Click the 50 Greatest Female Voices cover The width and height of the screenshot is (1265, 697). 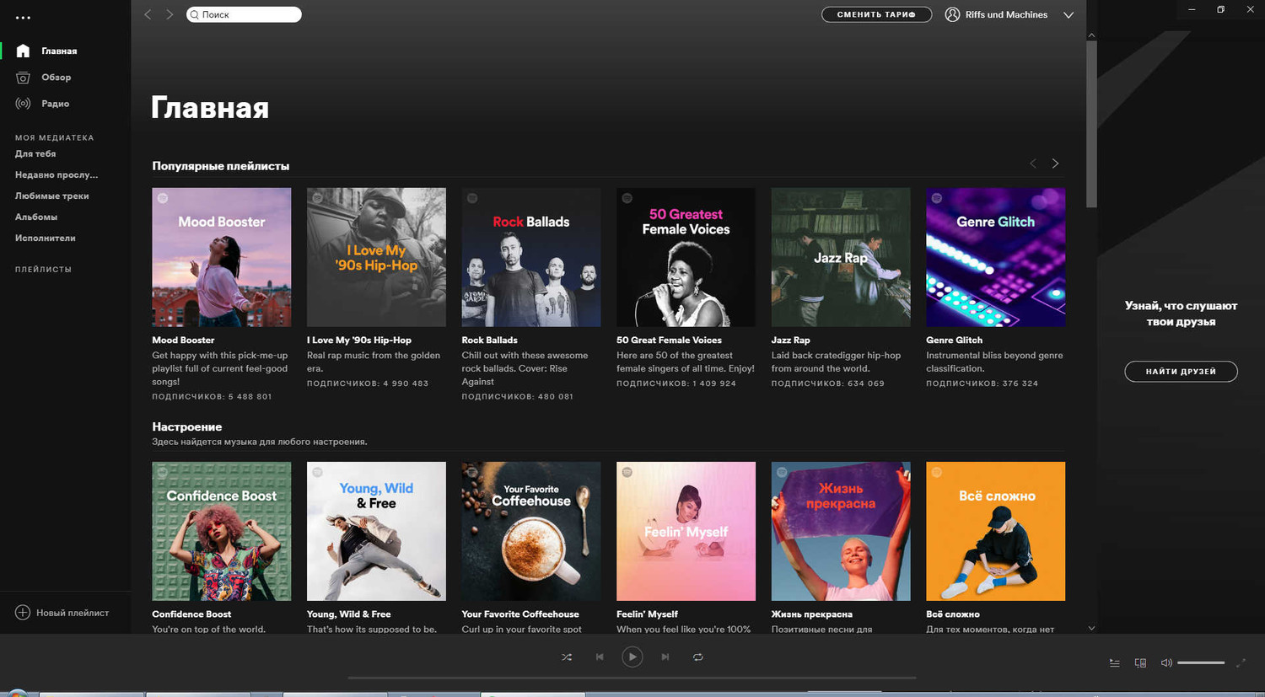[686, 257]
